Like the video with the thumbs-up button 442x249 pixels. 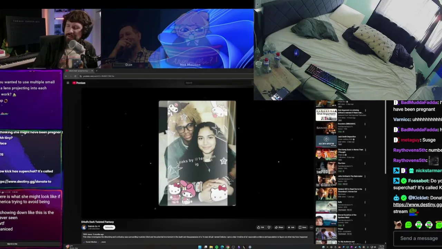[261, 227]
